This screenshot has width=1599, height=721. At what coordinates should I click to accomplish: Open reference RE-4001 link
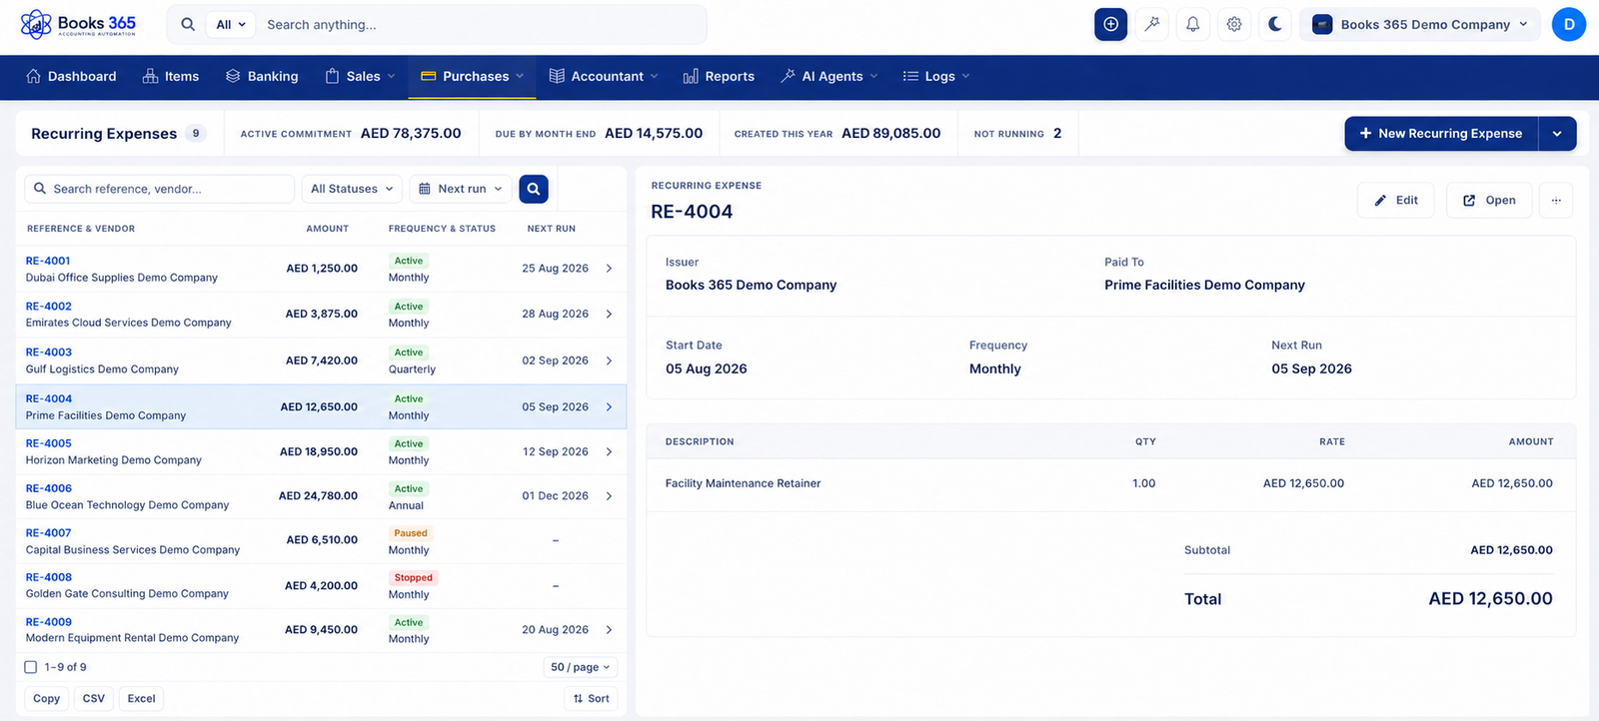48,261
